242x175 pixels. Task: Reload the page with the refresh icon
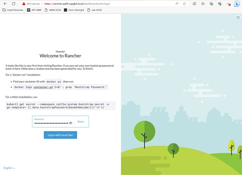13,3
